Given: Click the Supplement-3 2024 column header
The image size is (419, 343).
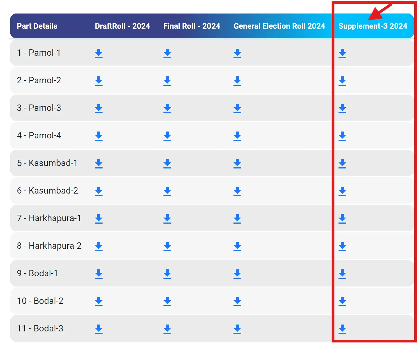Looking at the screenshot, I should point(373,26).
